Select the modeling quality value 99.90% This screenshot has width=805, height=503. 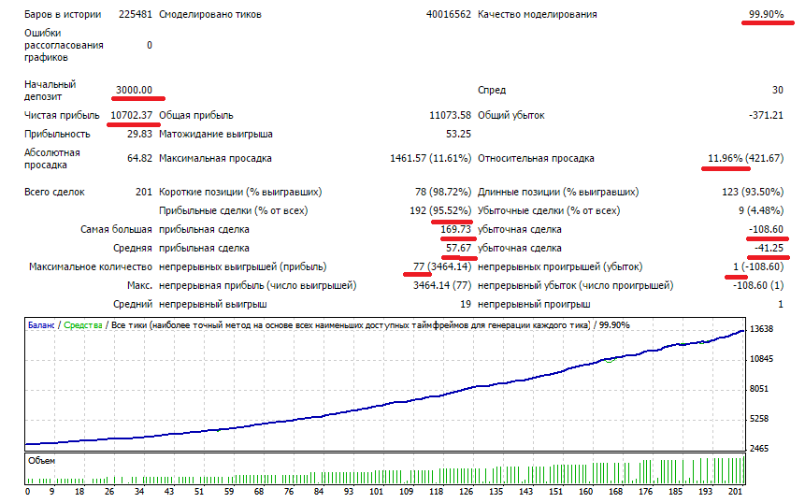point(765,15)
